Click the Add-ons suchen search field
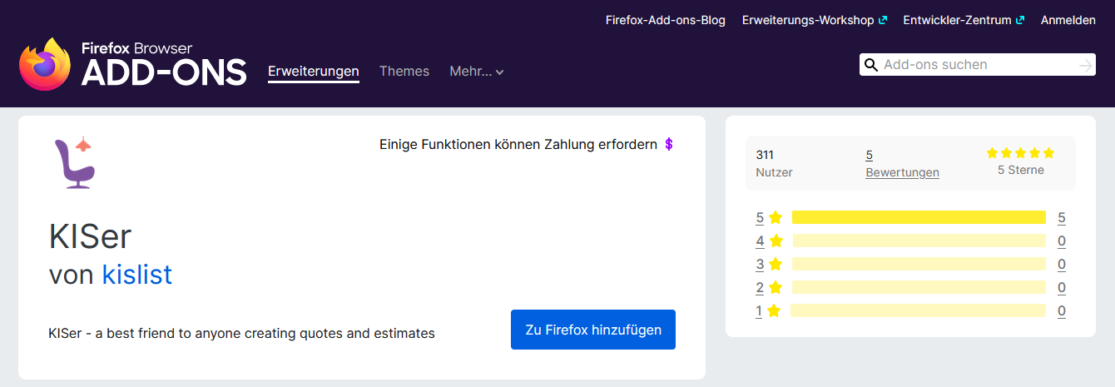The height and width of the screenshot is (387, 1115). point(977,65)
